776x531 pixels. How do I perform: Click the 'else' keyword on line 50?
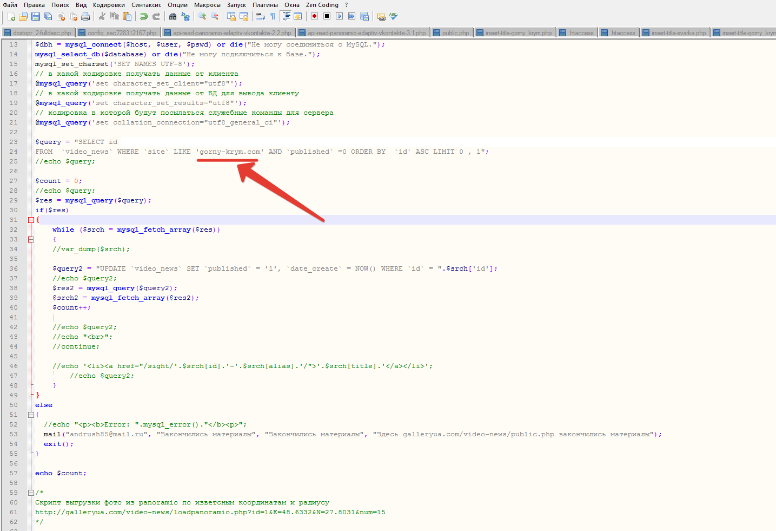click(x=44, y=405)
